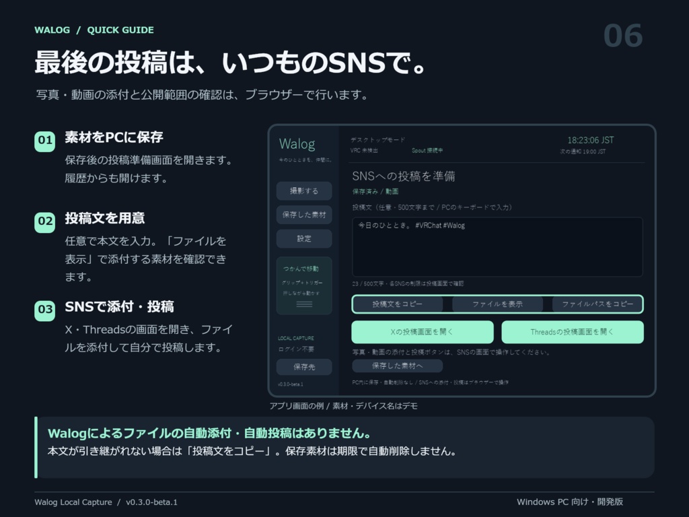Click 保存した素材へ button

point(397,366)
